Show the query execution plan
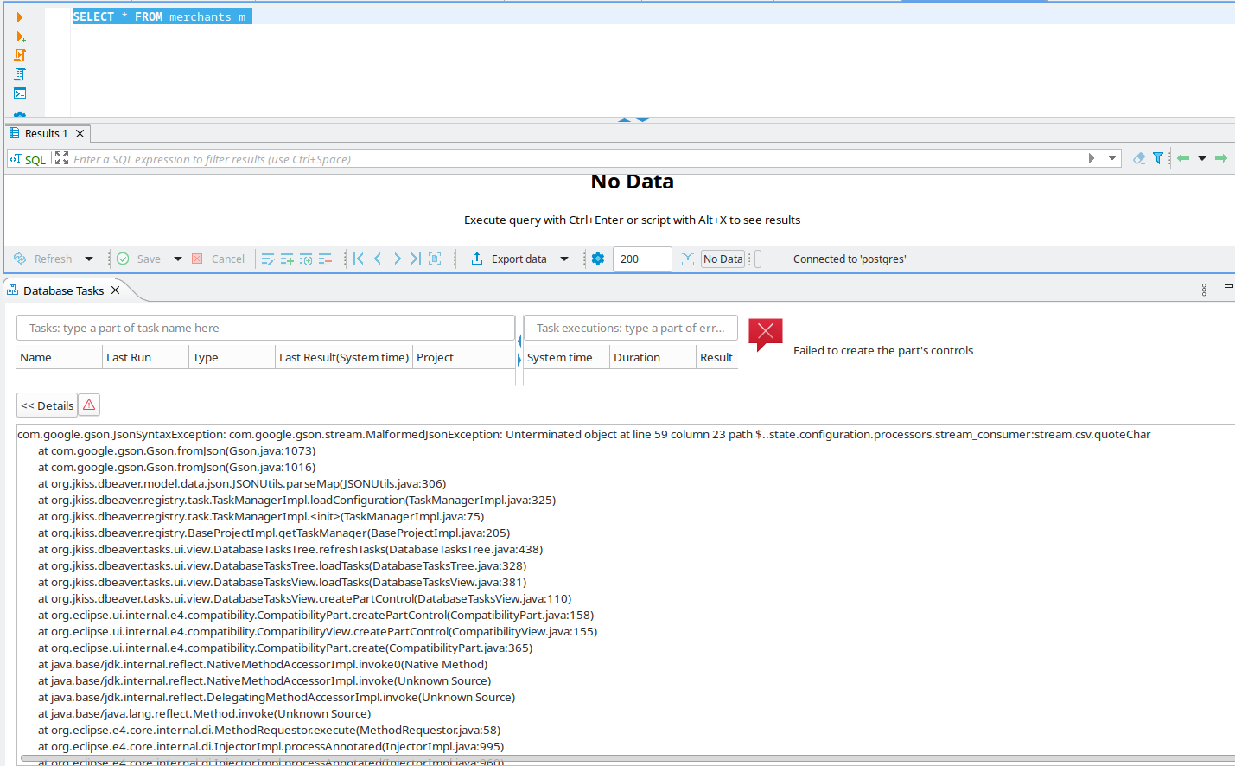 (19, 73)
